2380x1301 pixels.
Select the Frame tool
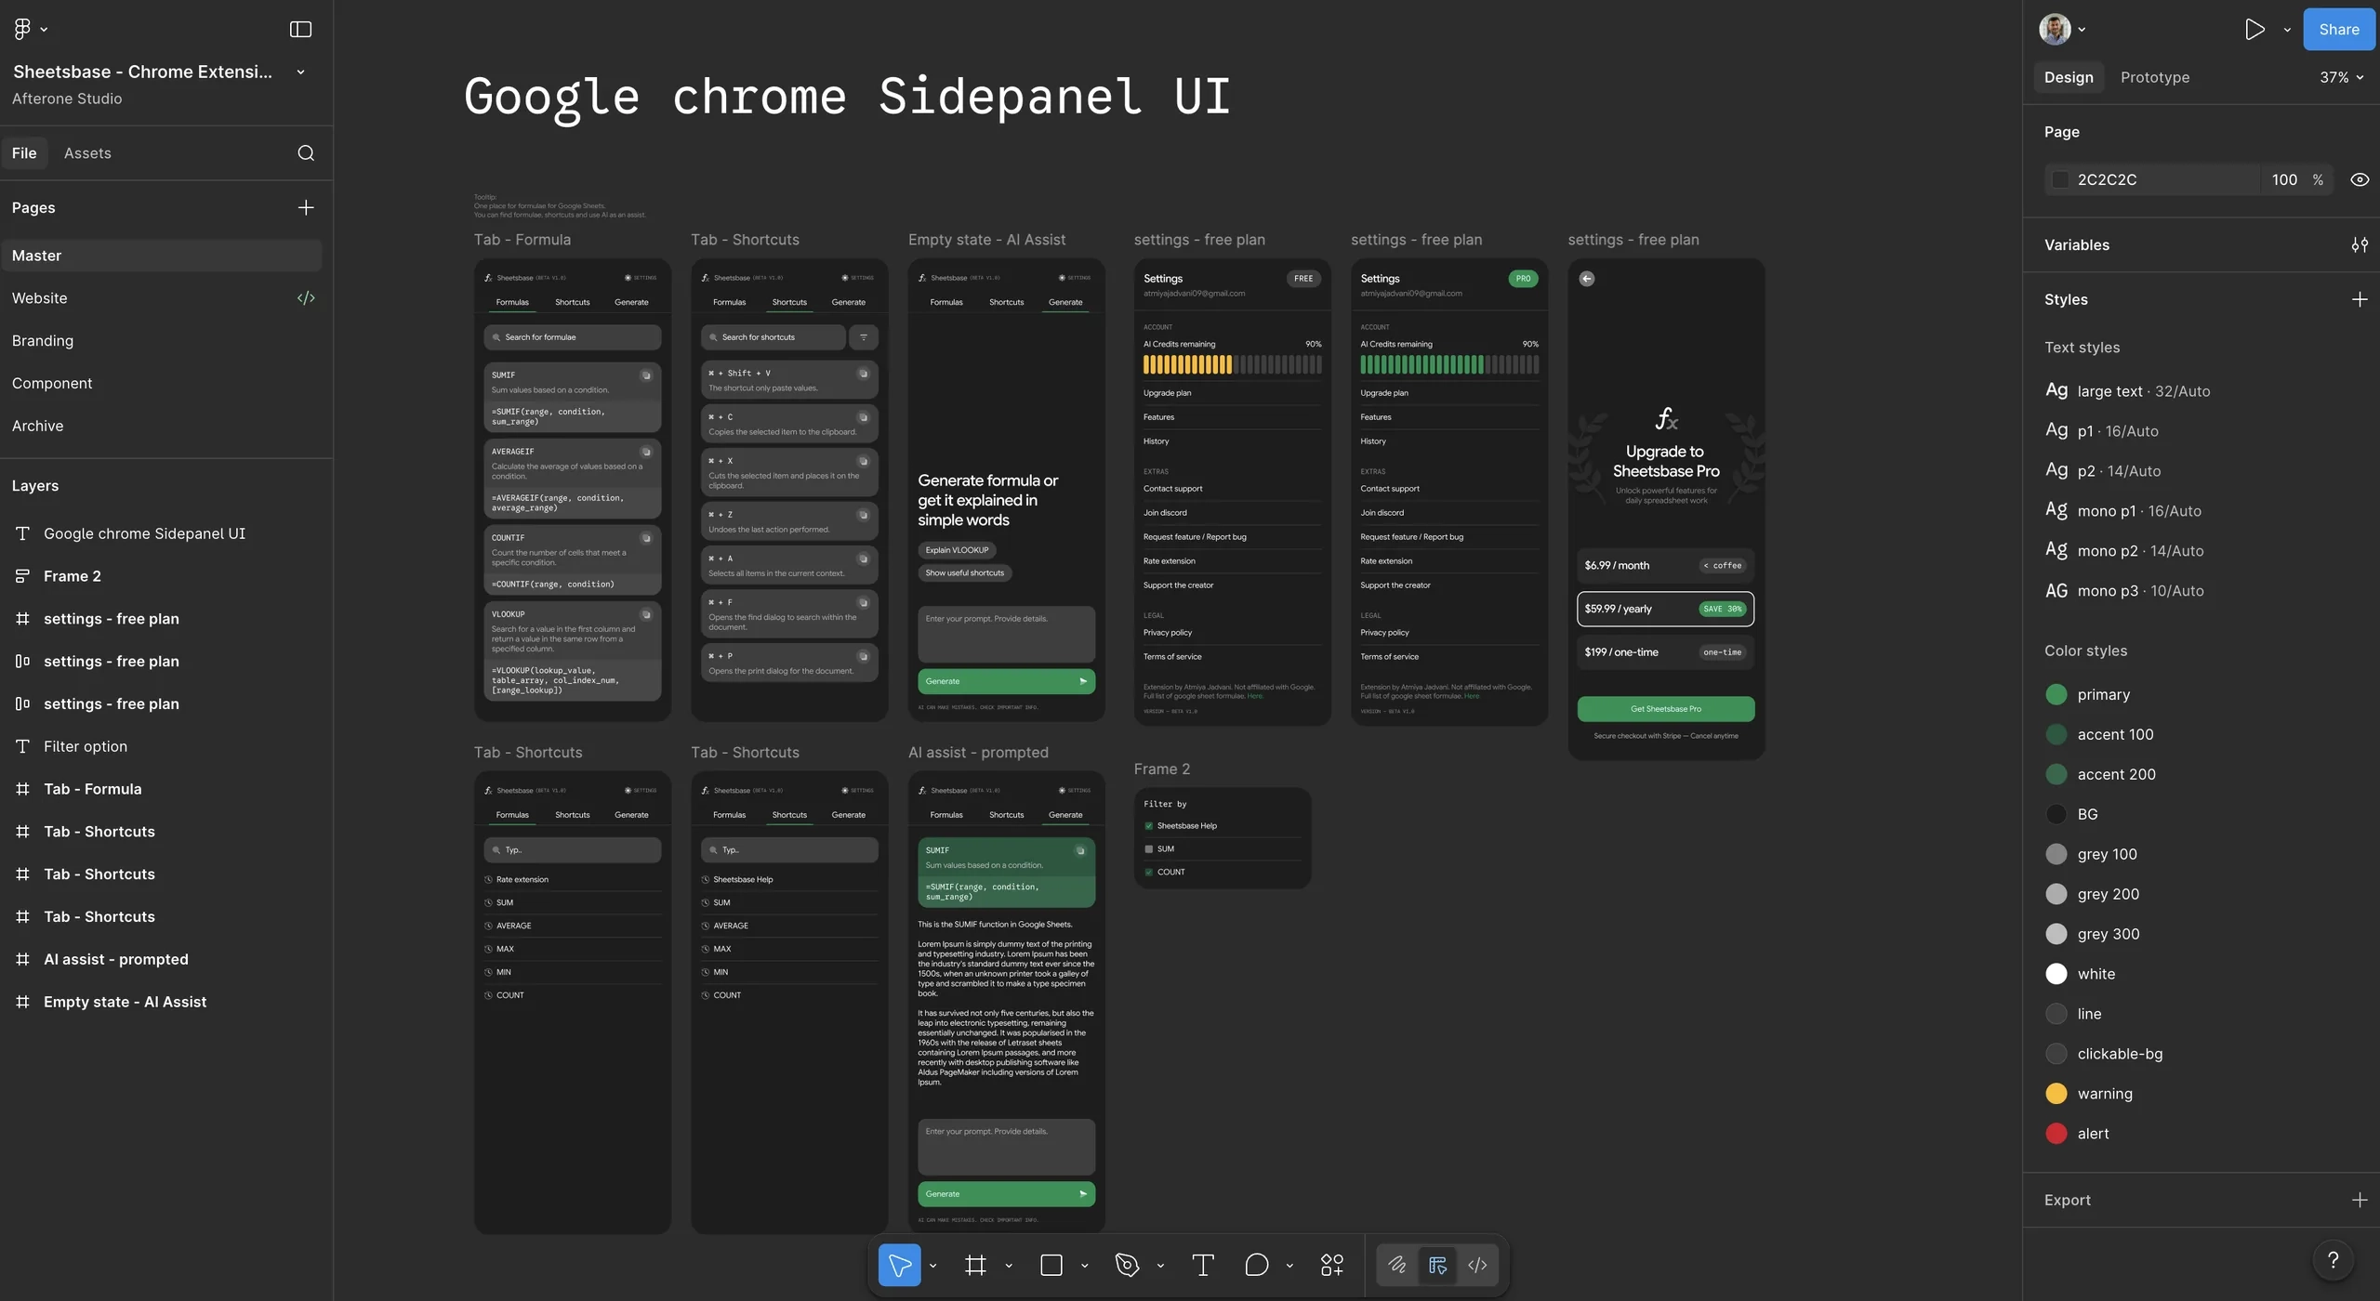(976, 1264)
